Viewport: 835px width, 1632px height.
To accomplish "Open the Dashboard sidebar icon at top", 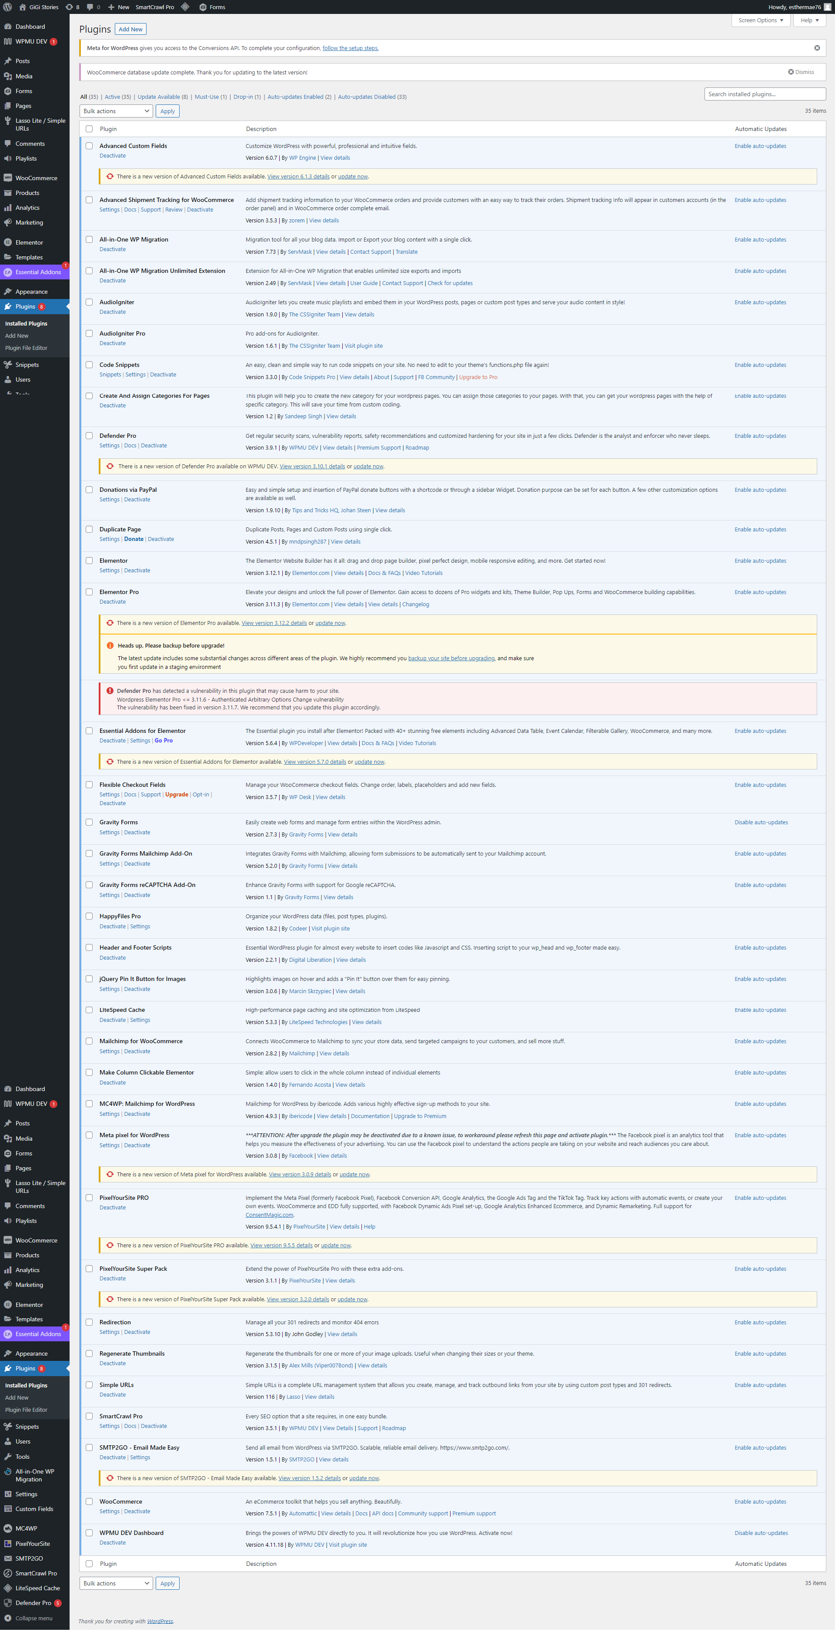I will [x=7, y=27].
